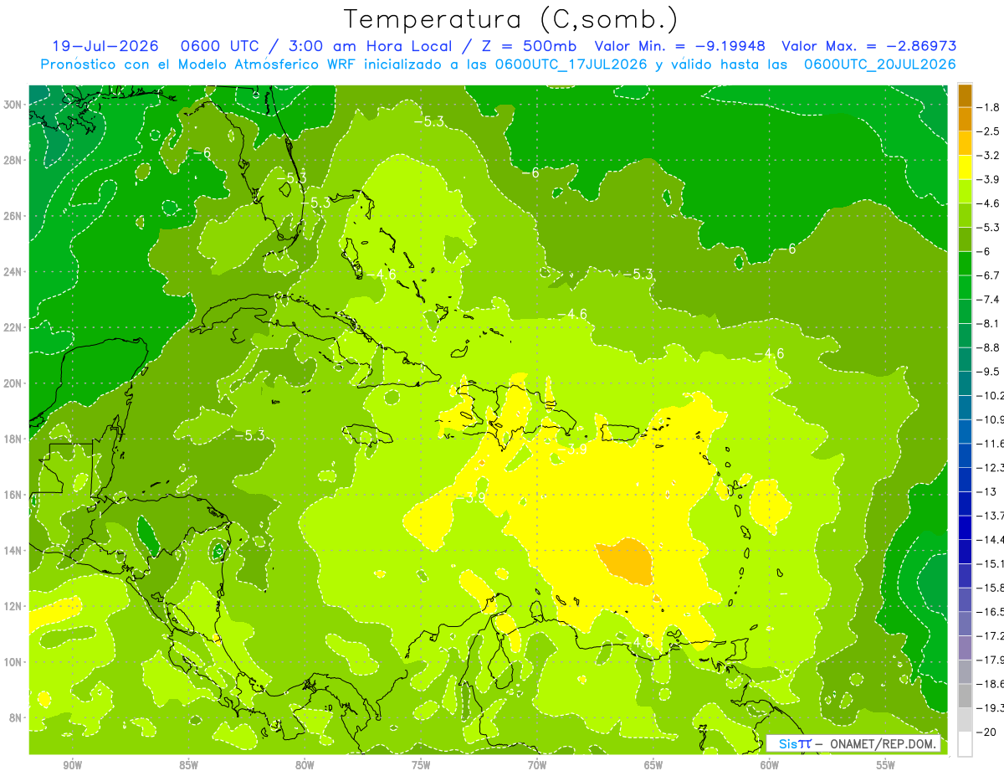
Task: Click the "85W" longitude axis label
Action: (x=189, y=765)
